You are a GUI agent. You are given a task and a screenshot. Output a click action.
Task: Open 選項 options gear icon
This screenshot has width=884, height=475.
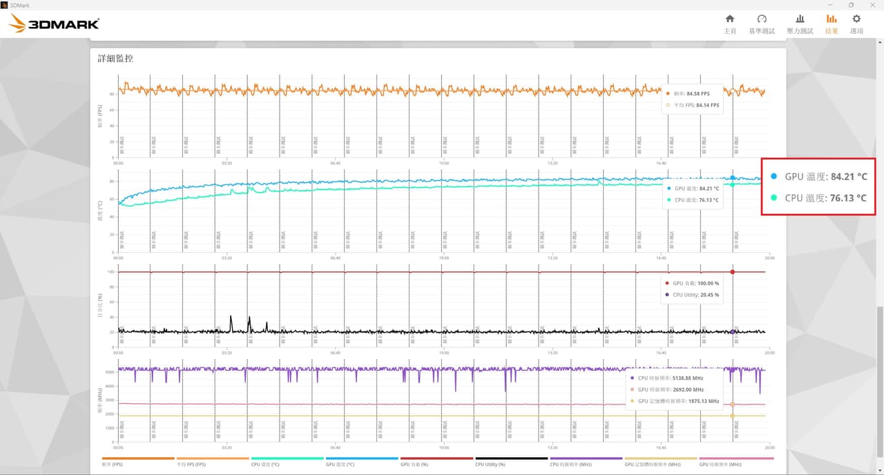pos(856,24)
